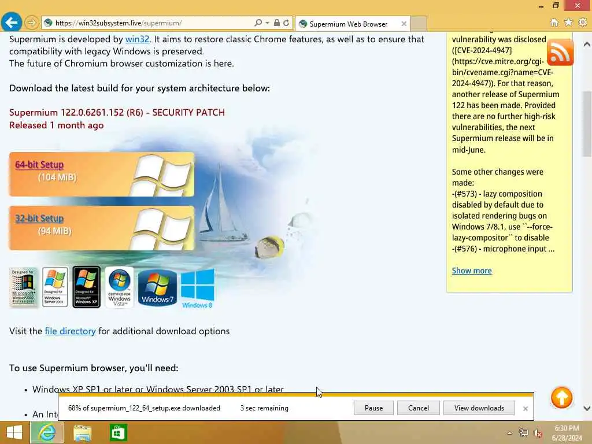This screenshot has width=592, height=444.
Task: Click the Windows Server 2003 badge
Action: 55,287
